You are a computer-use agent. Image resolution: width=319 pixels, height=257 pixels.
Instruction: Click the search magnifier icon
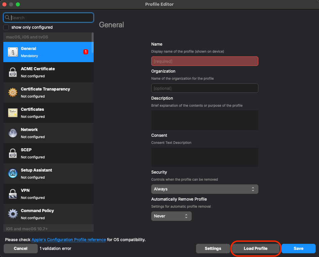click(x=7, y=18)
